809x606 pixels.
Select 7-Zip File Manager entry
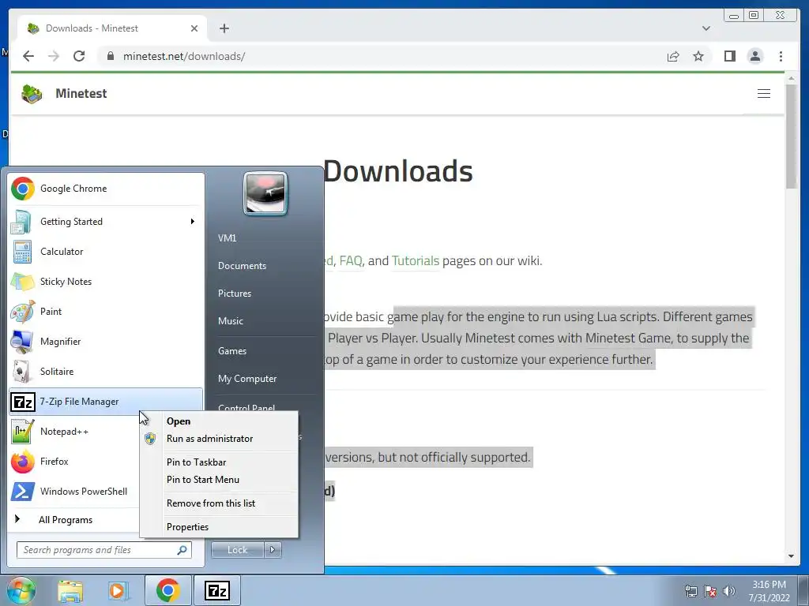[106, 402]
